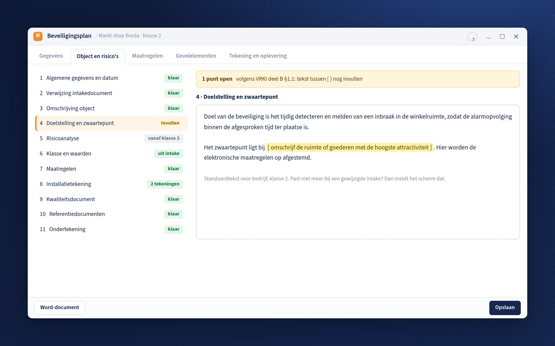
Task: Export via the Word-document button
Action: coord(60,308)
